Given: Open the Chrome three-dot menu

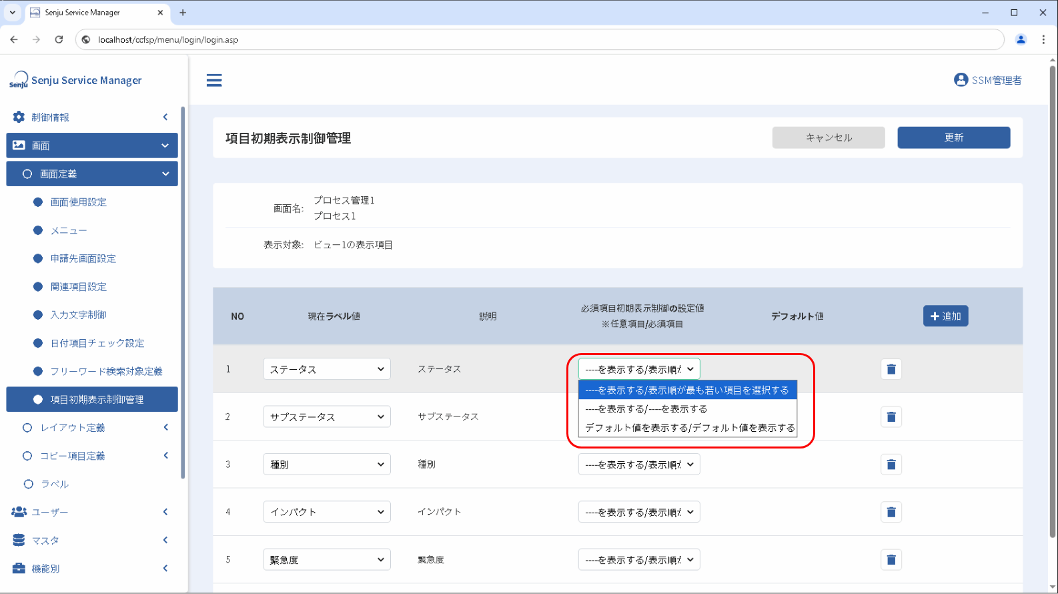Looking at the screenshot, I should 1043,39.
